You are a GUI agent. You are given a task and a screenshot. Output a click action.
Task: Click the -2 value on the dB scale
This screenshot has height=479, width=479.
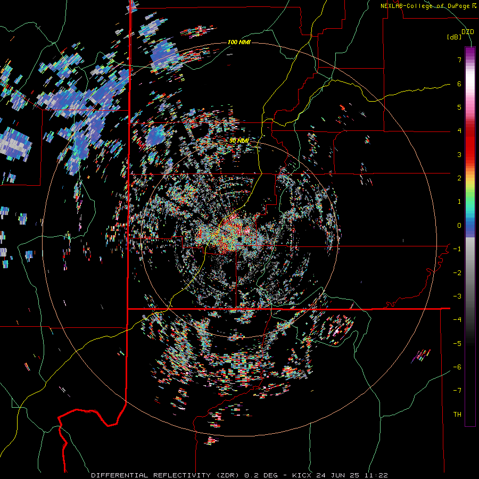(x=457, y=273)
